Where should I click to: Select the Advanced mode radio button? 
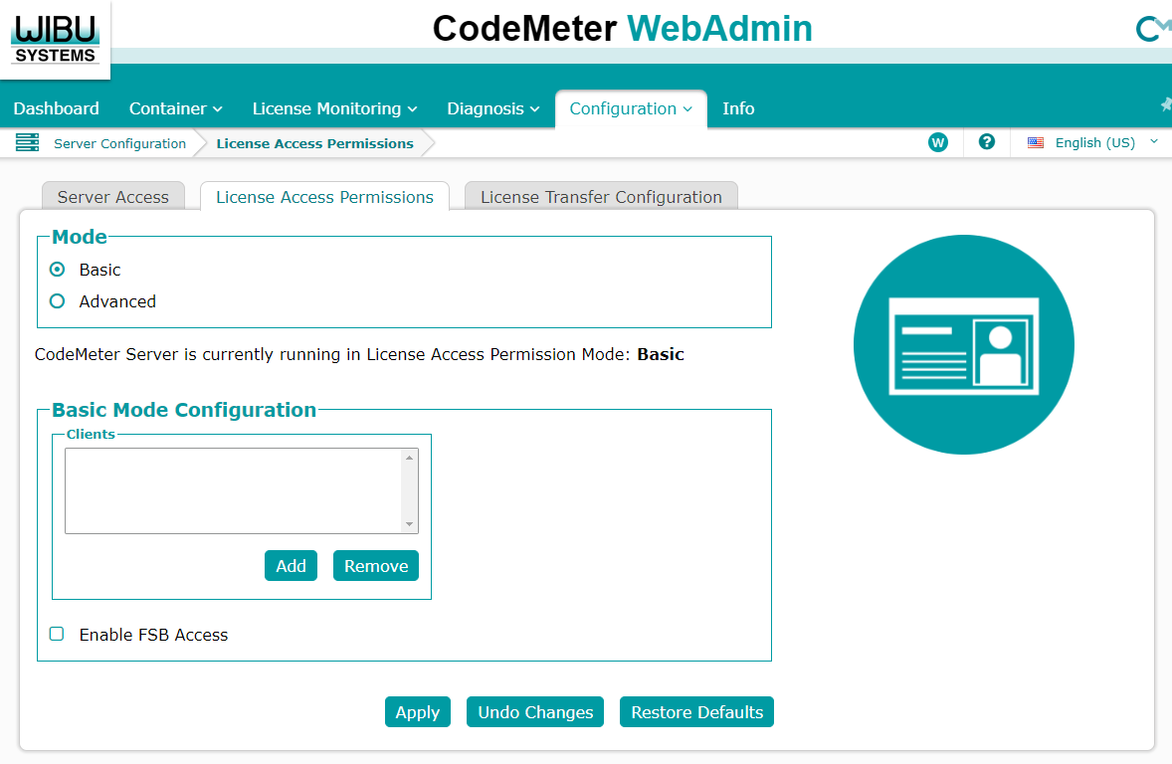click(58, 301)
